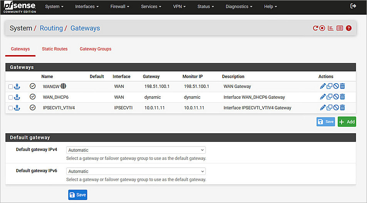Copy the WAN_DHCP6 gateway
The image size is (367, 203).
pyautogui.click(x=329, y=97)
